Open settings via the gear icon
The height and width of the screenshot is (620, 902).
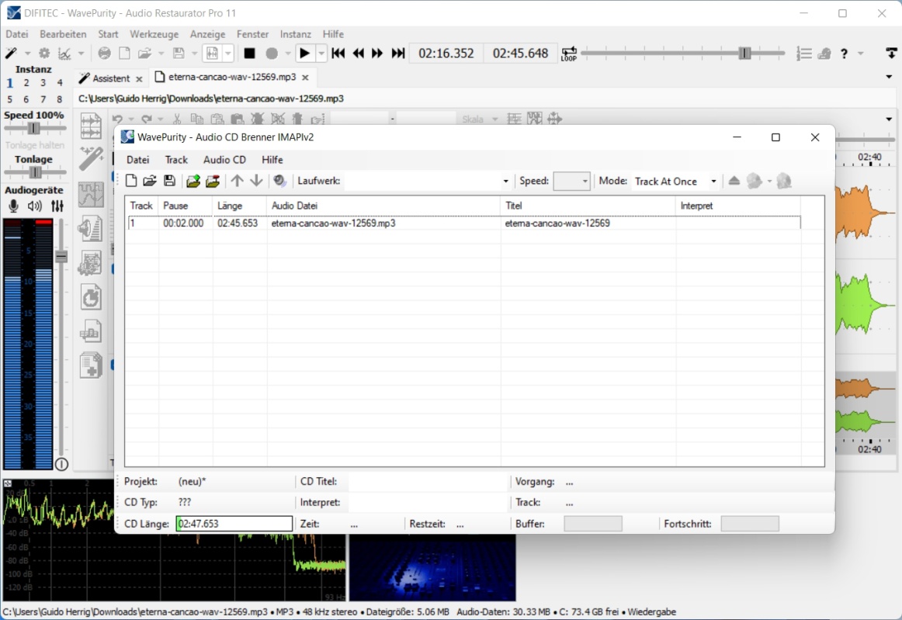pyautogui.click(x=44, y=53)
